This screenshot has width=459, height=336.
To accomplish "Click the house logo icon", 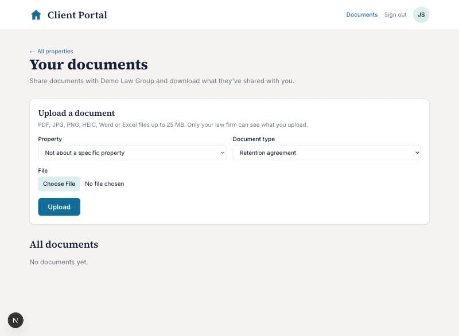I will tap(36, 15).
